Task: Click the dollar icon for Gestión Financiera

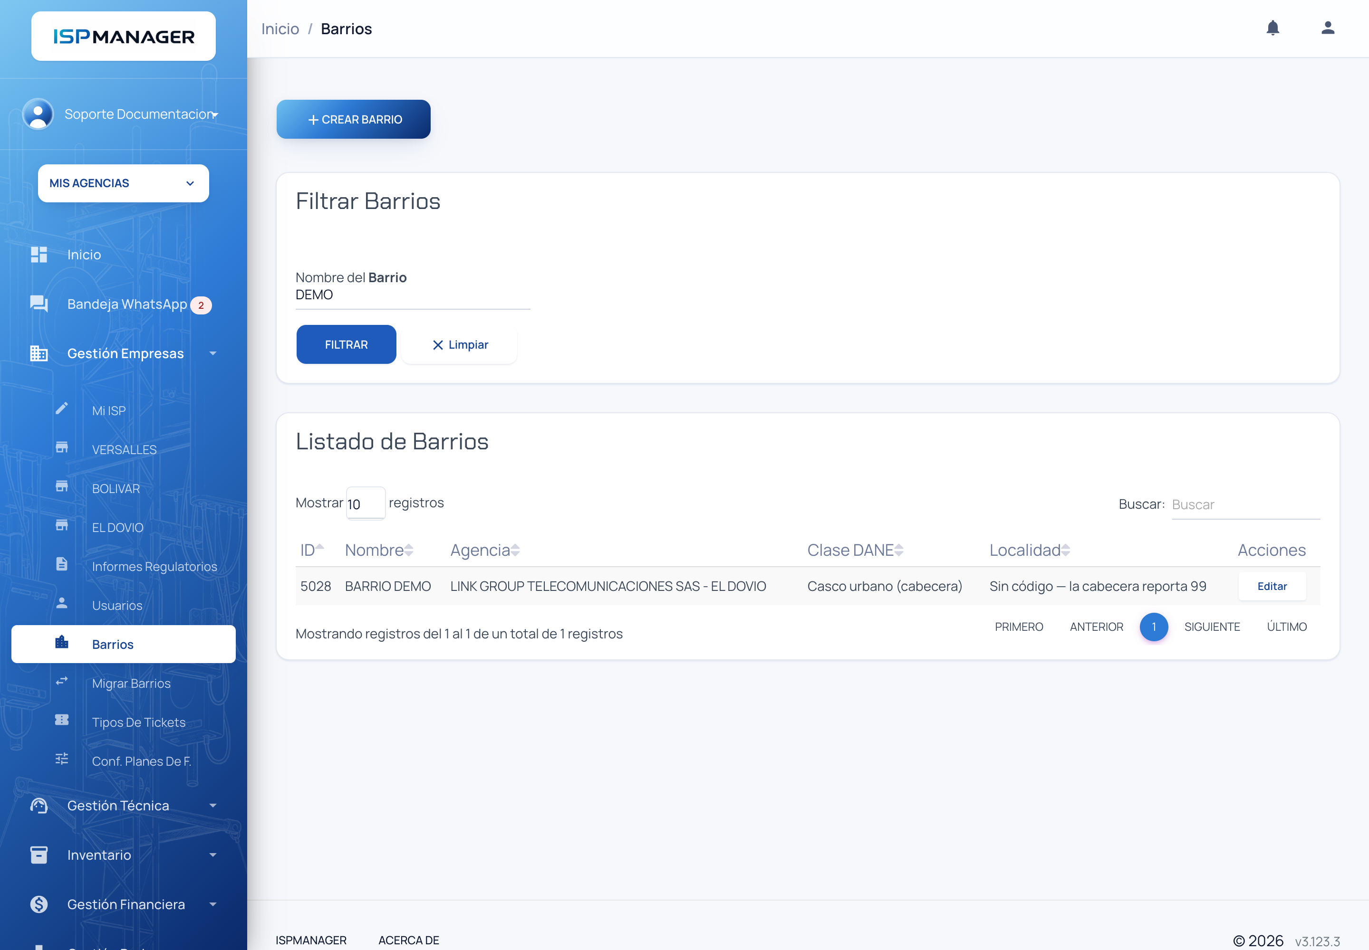Action: pos(39,905)
